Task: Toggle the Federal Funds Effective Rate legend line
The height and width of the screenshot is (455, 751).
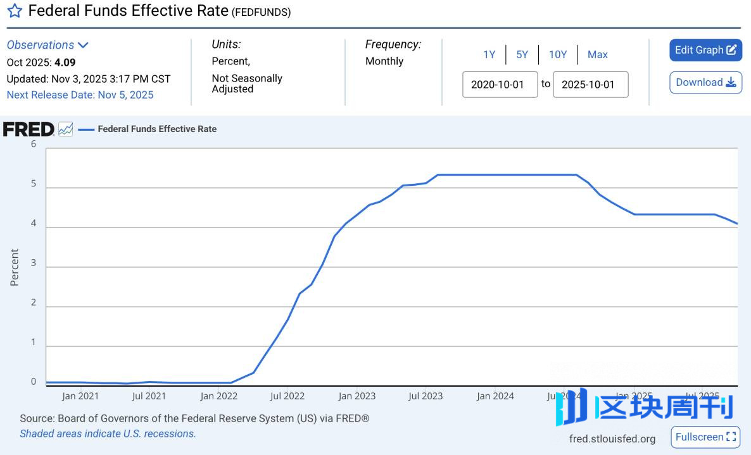Action: click(86, 130)
